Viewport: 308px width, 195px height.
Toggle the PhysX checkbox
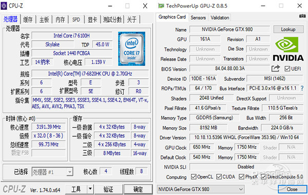pos(241,176)
